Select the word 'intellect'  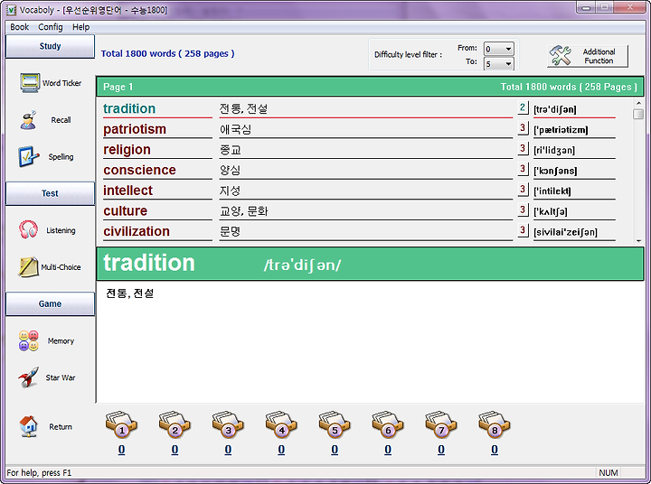click(127, 191)
